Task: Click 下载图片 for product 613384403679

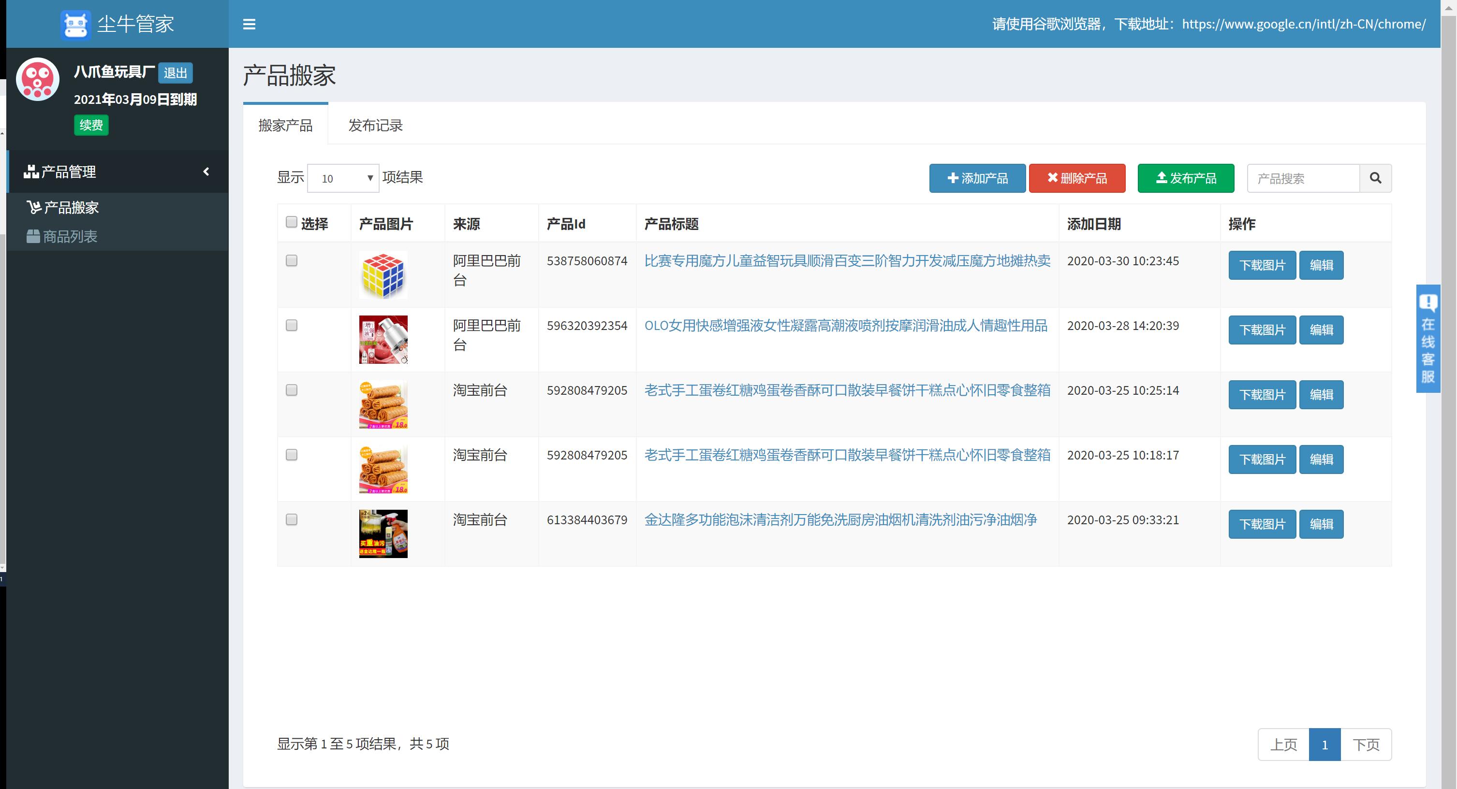Action: coord(1263,524)
